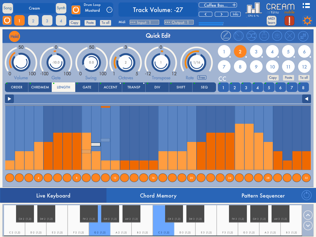Open the Midi Input 1 selector
Image resolution: width=316 pixels, height=237 pixels.
[144, 22]
